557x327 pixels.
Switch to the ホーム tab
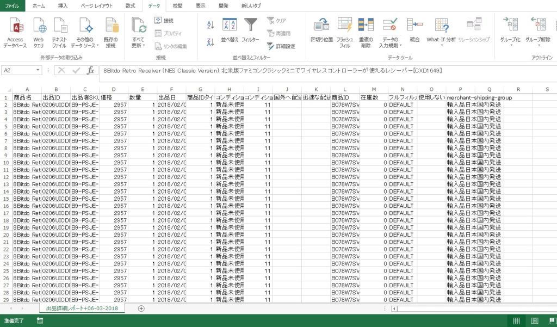(x=39, y=5)
